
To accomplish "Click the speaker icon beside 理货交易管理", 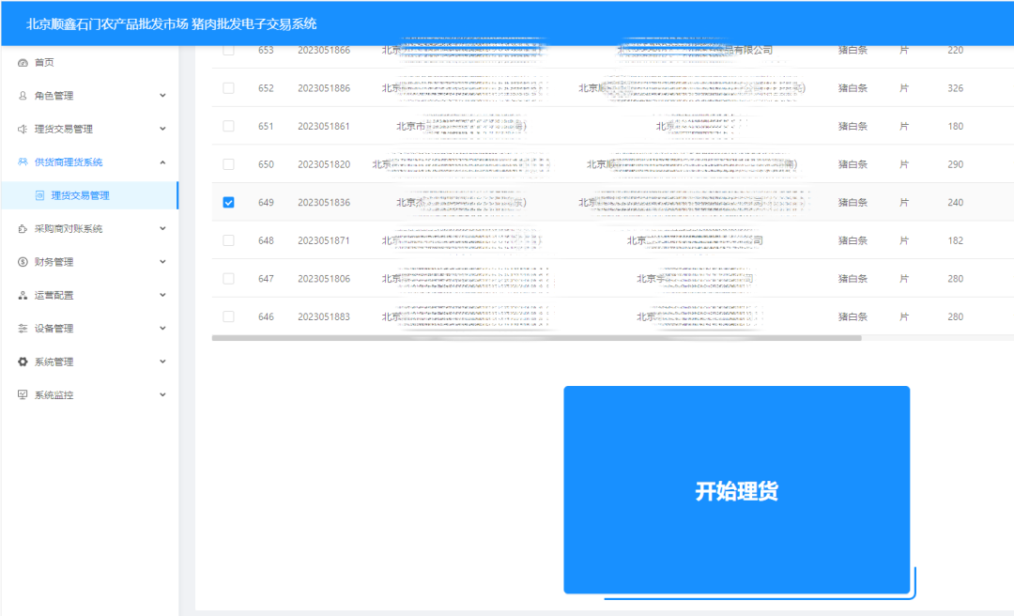I will (23, 129).
